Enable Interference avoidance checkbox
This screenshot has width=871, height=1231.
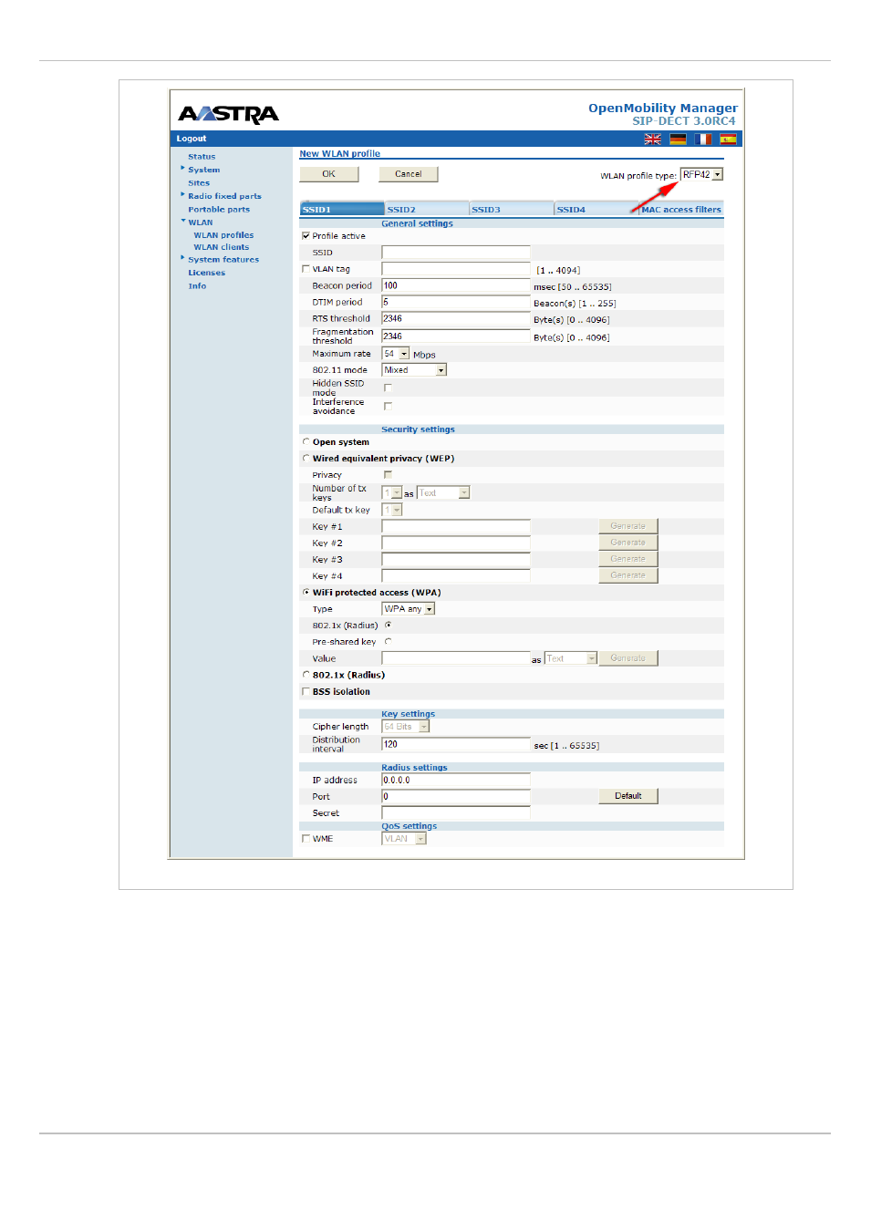point(388,406)
